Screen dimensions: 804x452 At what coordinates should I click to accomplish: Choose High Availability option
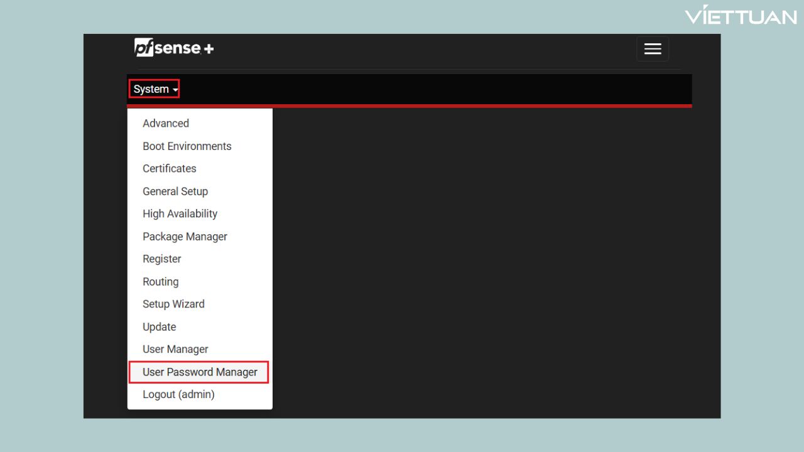(180, 214)
